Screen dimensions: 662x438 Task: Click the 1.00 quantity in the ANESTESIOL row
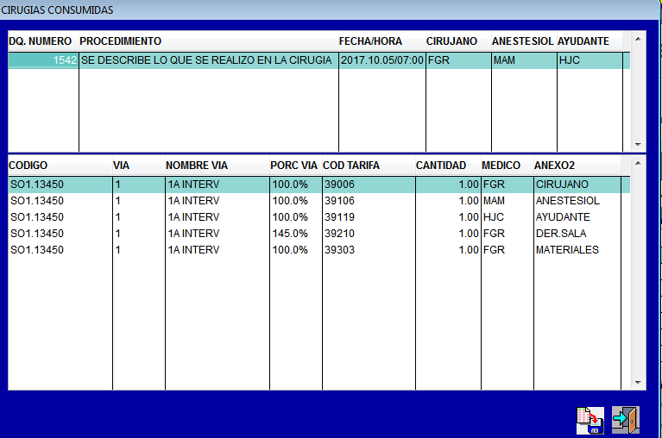448,201
